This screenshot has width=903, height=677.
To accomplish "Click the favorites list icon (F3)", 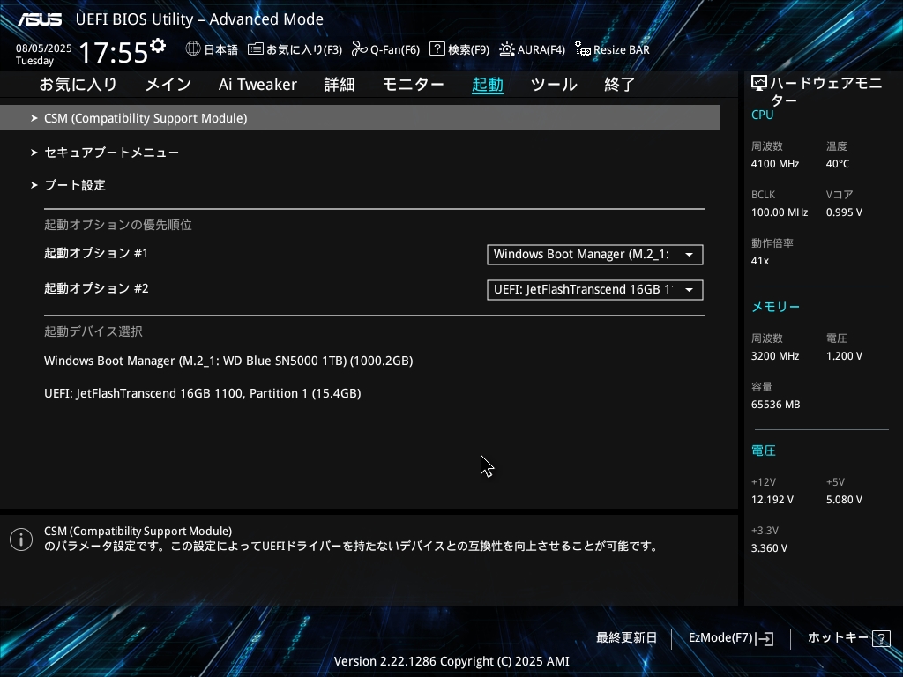I will pos(256,49).
